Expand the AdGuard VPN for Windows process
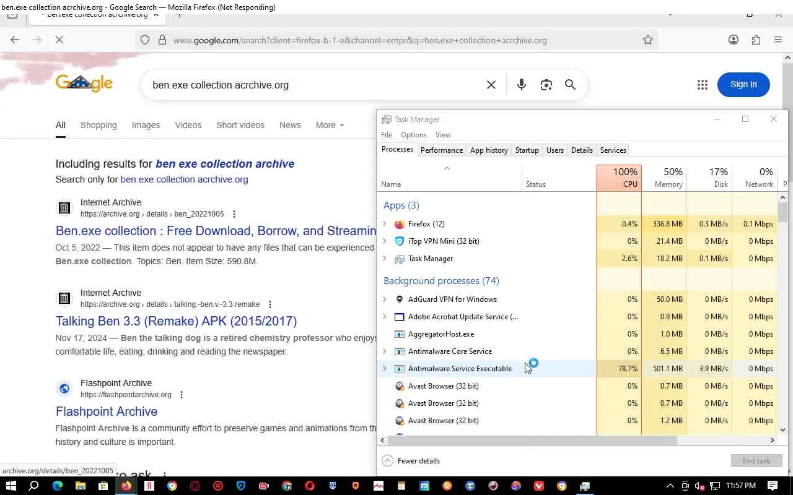This screenshot has width=793, height=495. 385,299
